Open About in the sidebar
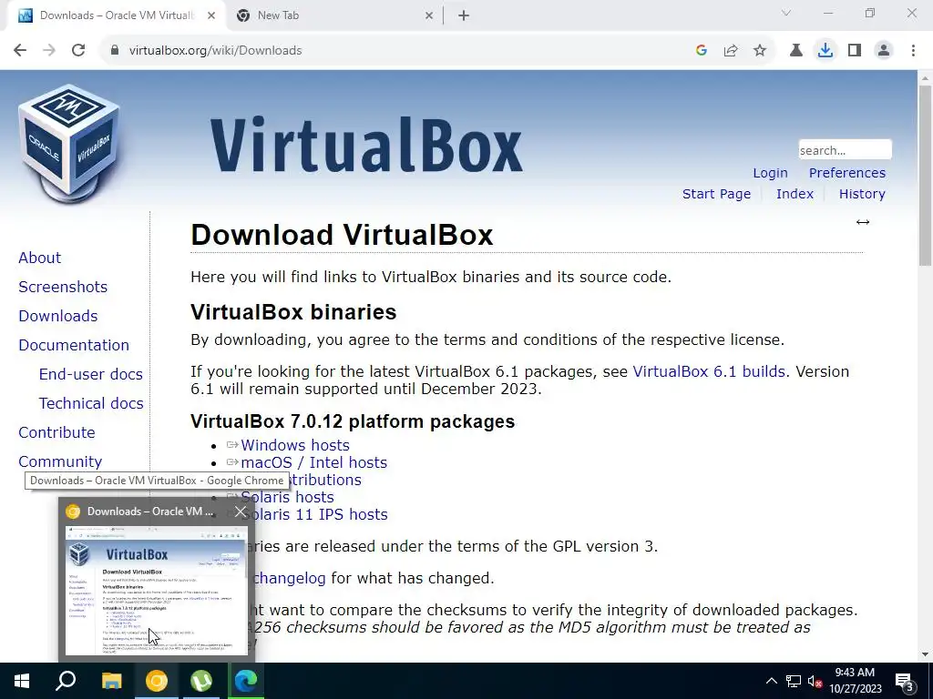Screen dimensions: 933x699 (x=40, y=258)
